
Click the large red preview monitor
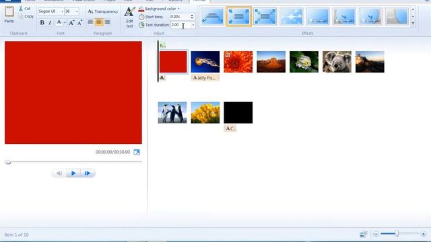[x=73, y=93]
